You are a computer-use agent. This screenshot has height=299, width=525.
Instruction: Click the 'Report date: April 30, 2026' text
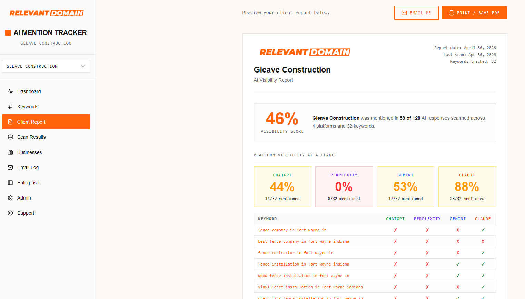coord(465,48)
